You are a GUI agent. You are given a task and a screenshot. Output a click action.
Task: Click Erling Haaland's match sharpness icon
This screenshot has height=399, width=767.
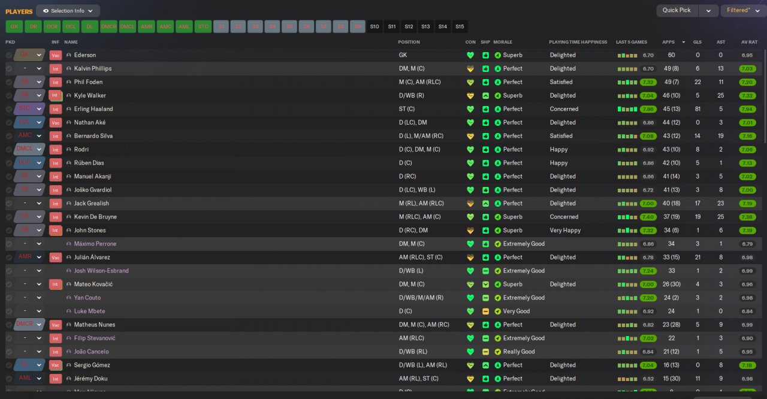pos(485,109)
